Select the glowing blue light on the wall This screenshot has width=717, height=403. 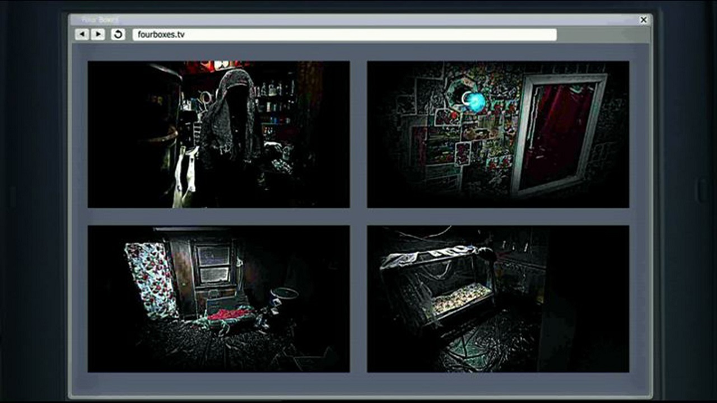tap(475, 101)
